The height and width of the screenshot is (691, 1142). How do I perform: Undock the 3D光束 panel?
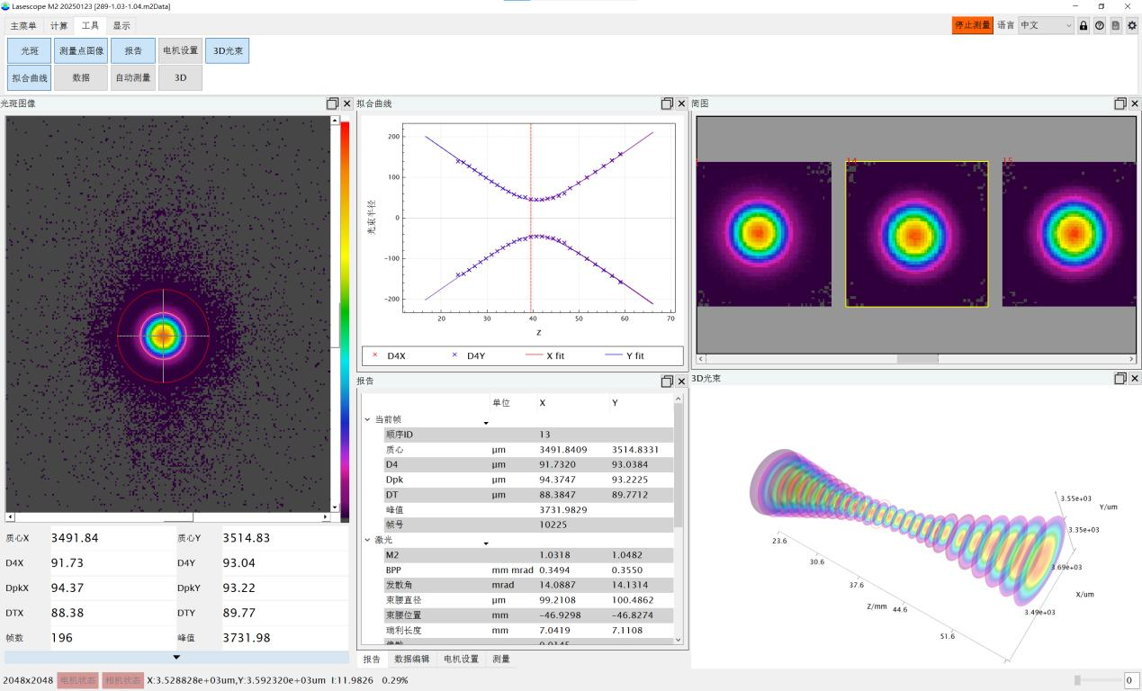(1120, 379)
